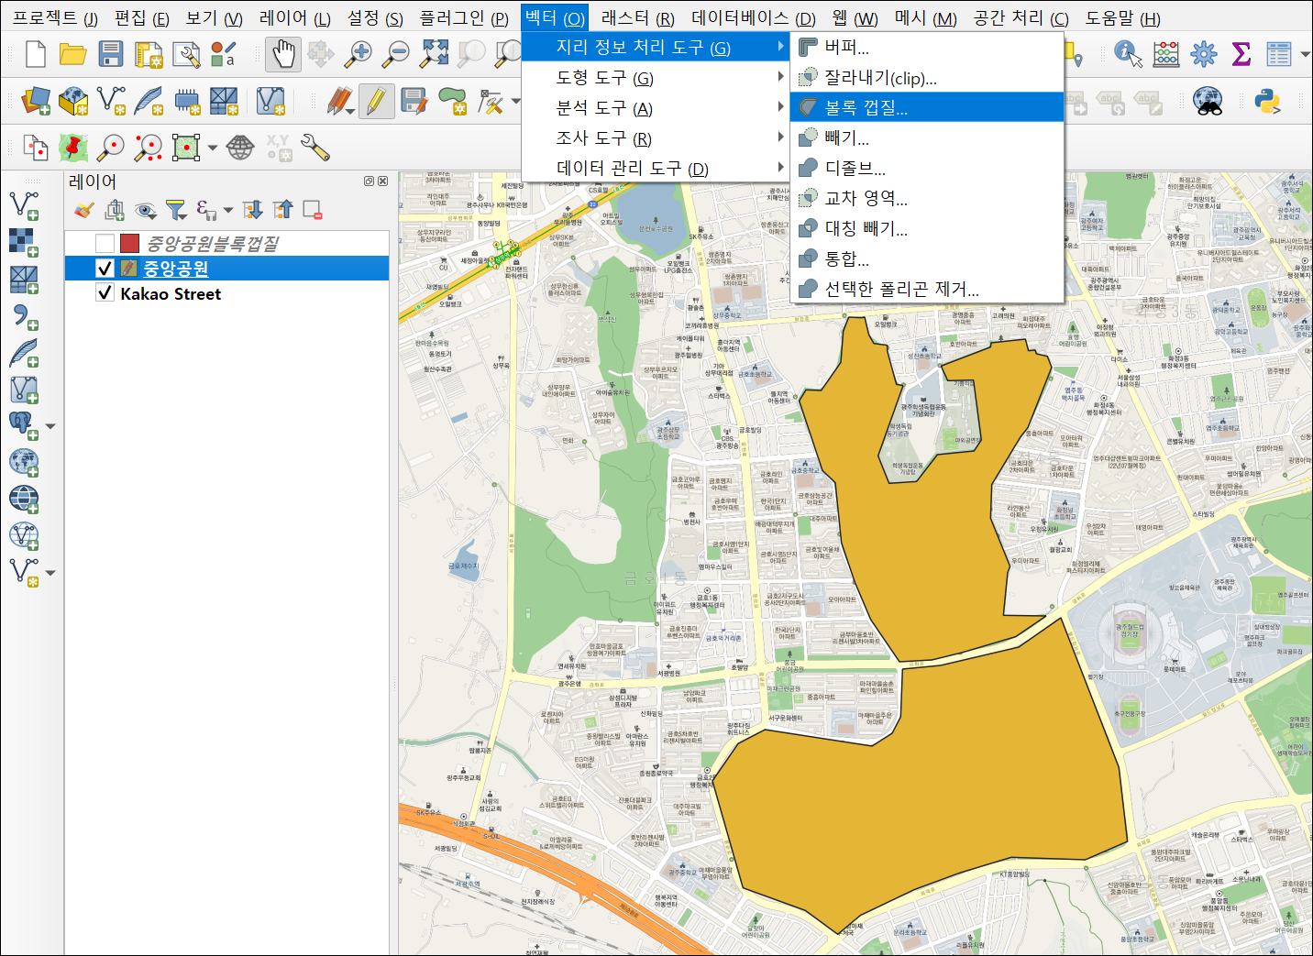Click the New SpatiaLite Layer feather icon
Viewport: 1313px width, 956px height.
[149, 101]
